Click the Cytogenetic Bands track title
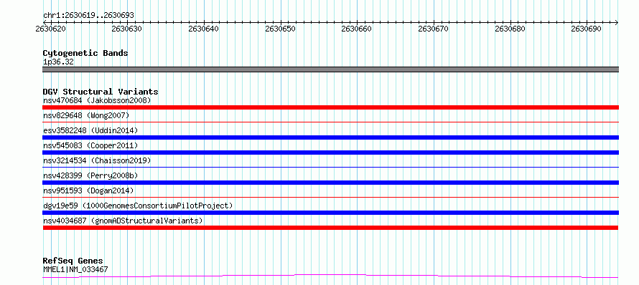Screen dimensions: 639x285 point(85,53)
